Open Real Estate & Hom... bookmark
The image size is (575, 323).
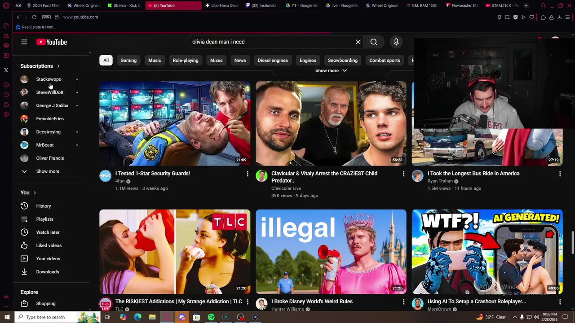point(36,27)
